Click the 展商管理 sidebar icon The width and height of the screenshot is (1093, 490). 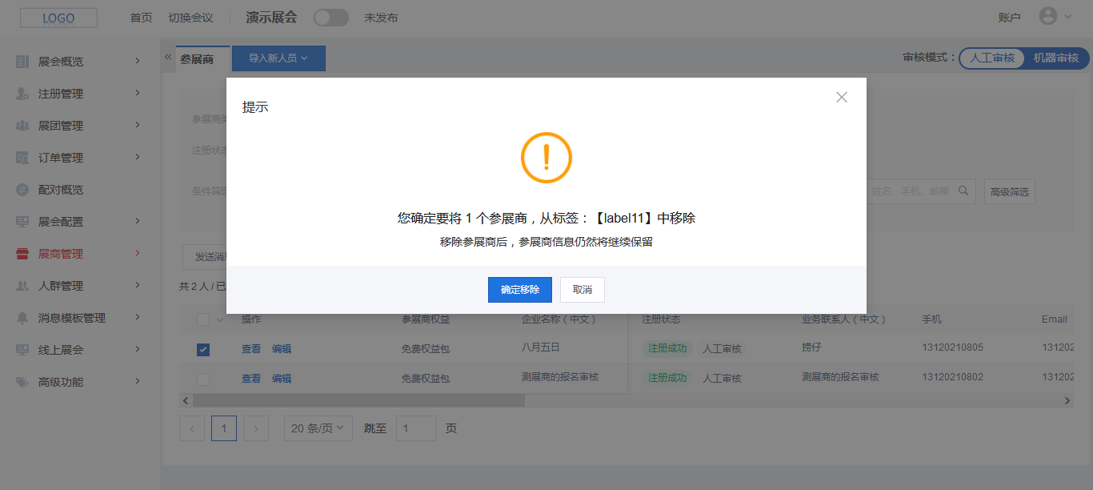tap(22, 254)
